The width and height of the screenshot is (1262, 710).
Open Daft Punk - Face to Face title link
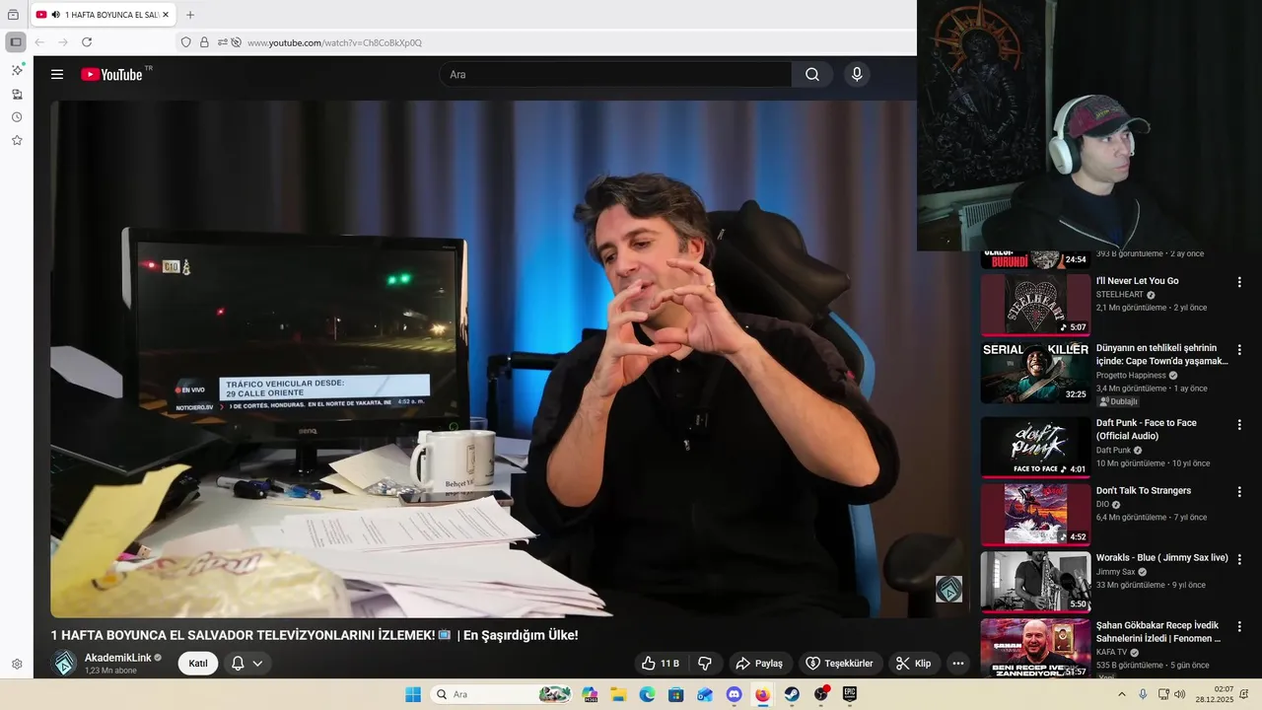(x=1147, y=429)
